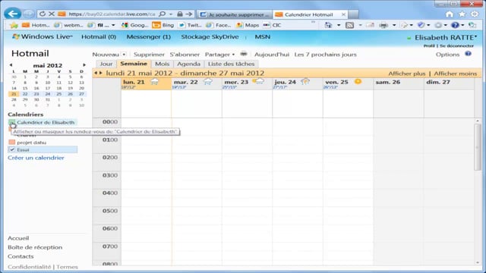Open the Face... favorites bookmark
This screenshot has width=486, height=273.
pyautogui.click(x=219, y=25)
